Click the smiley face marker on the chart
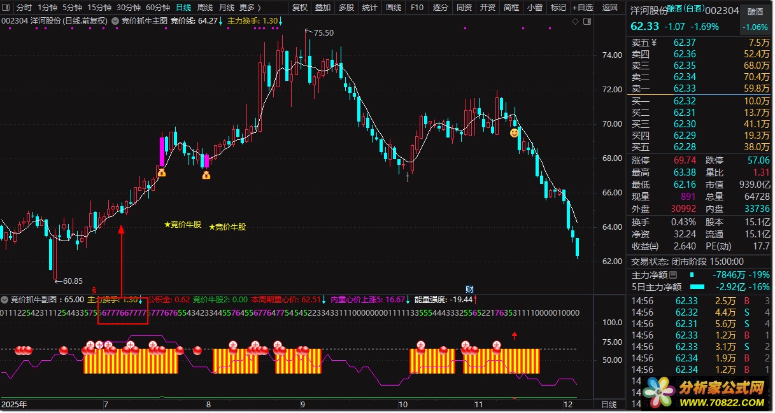 tap(513, 133)
